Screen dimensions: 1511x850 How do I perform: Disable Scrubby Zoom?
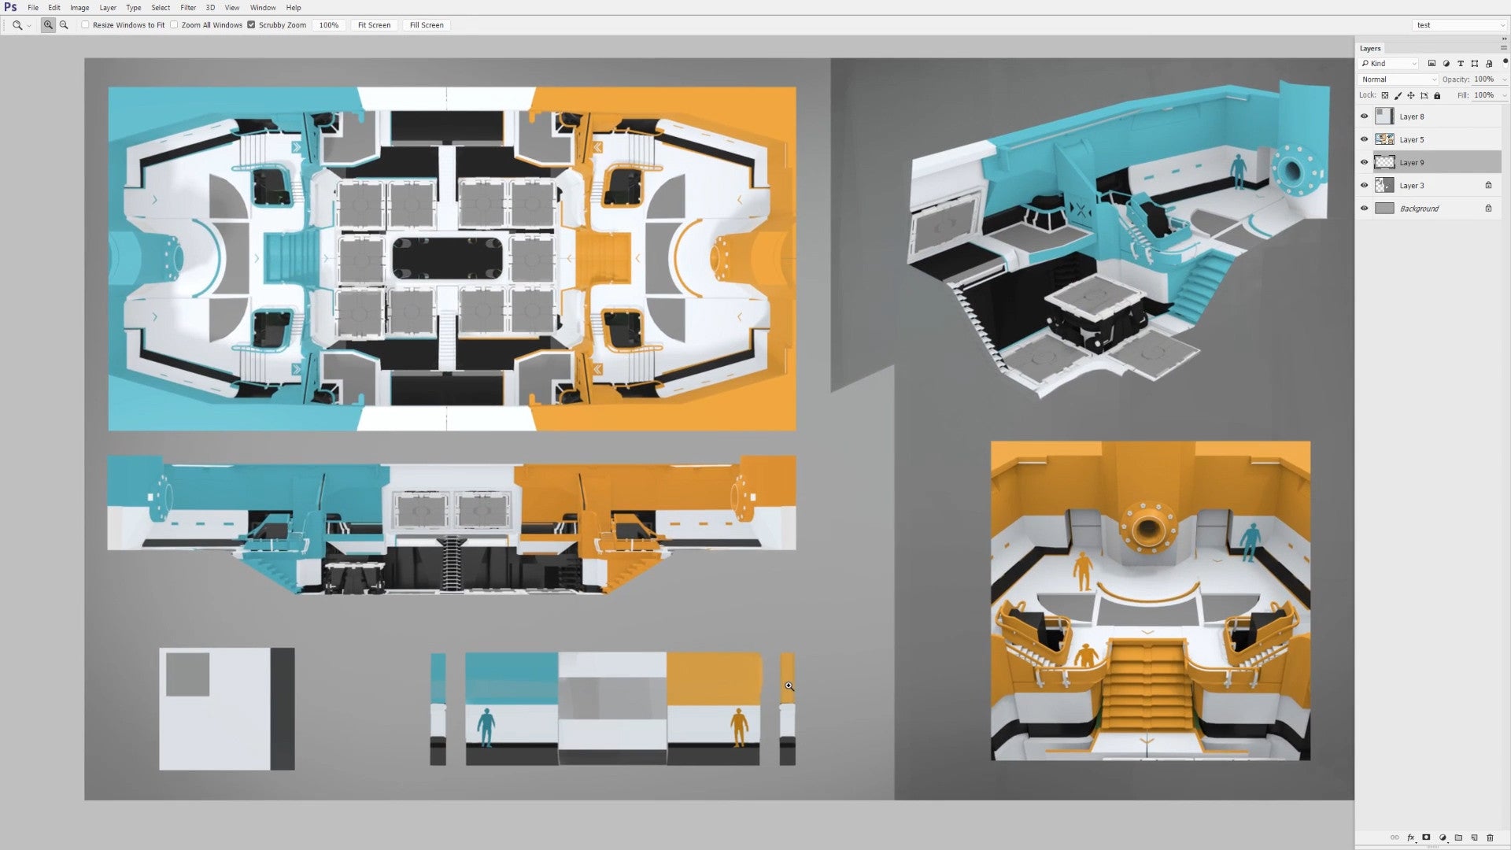(x=251, y=24)
